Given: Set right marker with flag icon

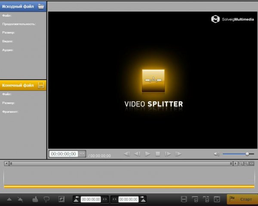Looking at the screenshot, I should (143, 199).
